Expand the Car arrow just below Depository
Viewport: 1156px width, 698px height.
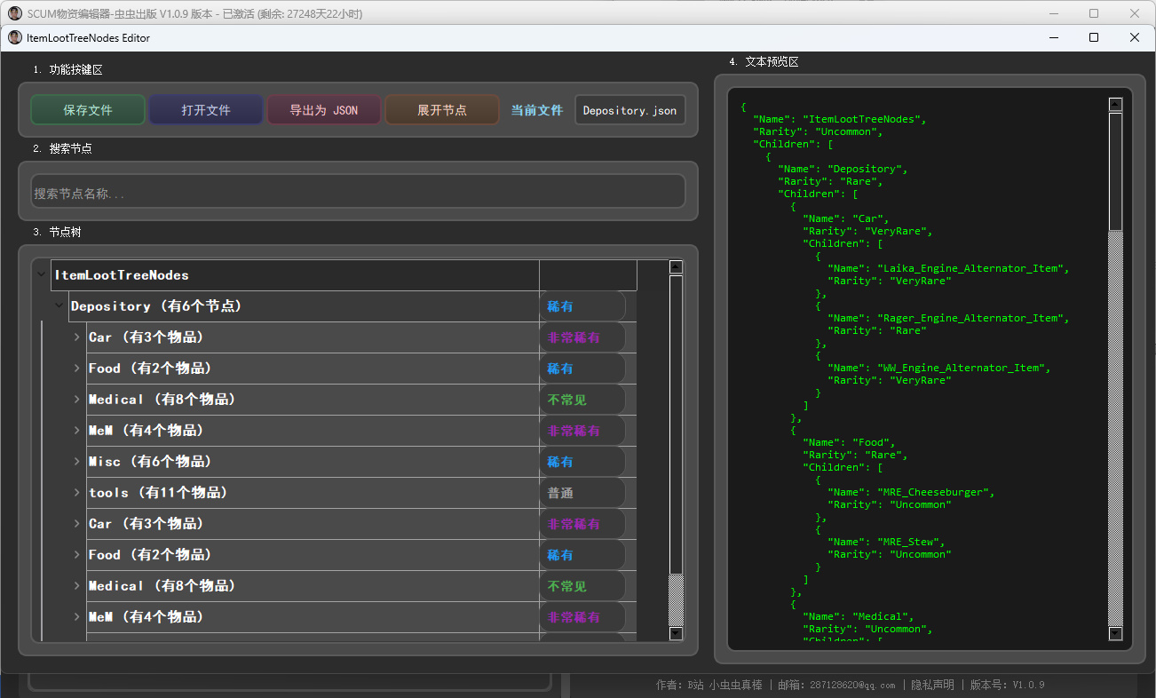[76, 337]
